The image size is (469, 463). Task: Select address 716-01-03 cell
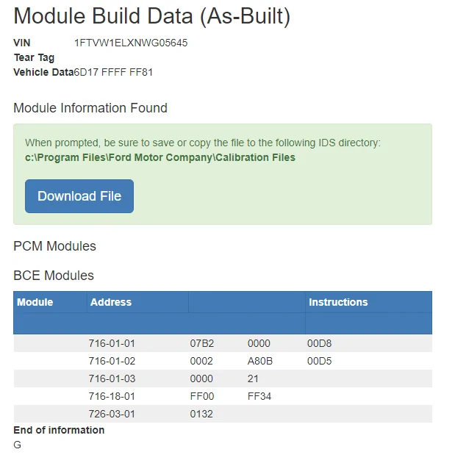pos(112,378)
